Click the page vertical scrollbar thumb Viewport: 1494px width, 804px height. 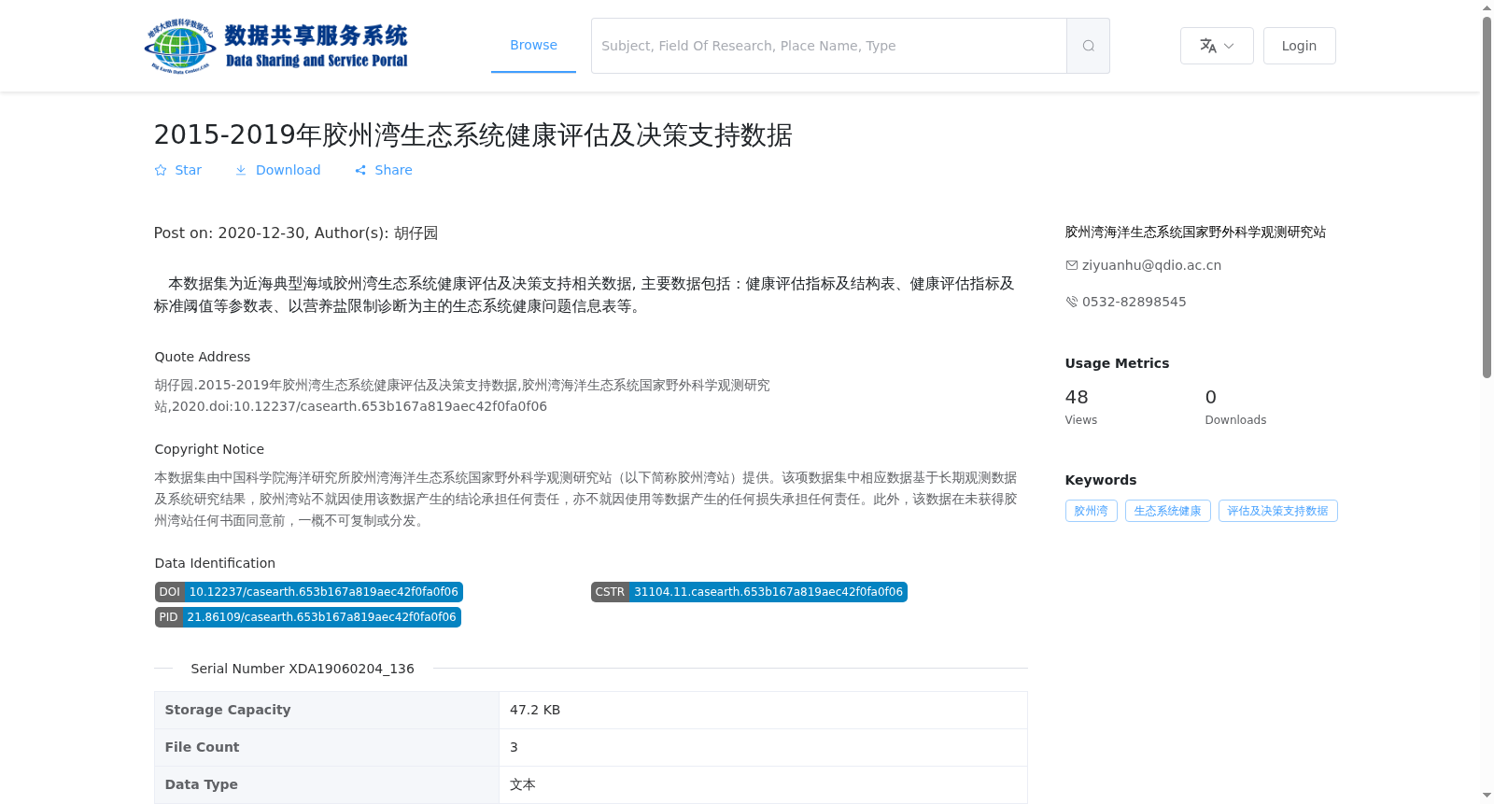[1487, 196]
